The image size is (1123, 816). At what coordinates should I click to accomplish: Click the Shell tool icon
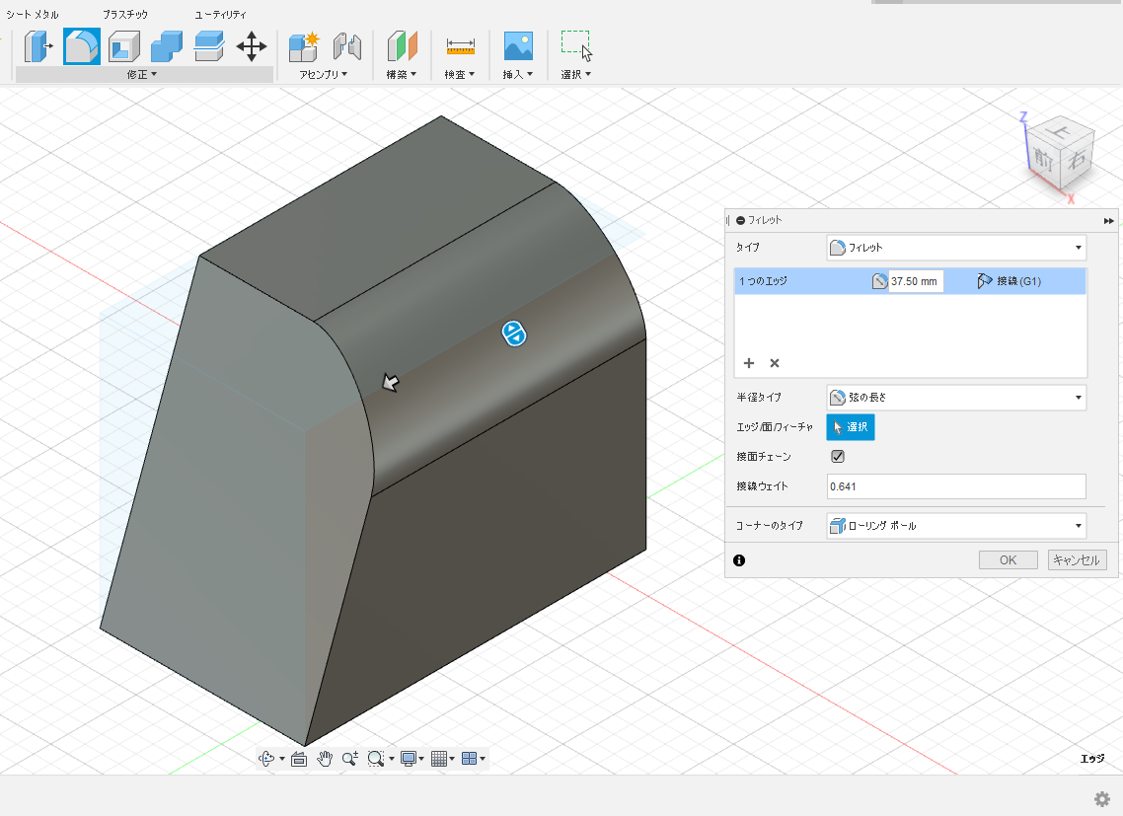pos(124,45)
